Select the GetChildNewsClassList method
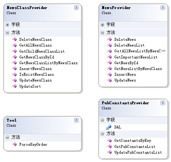171x162 pixels. click(x=42, y=51)
